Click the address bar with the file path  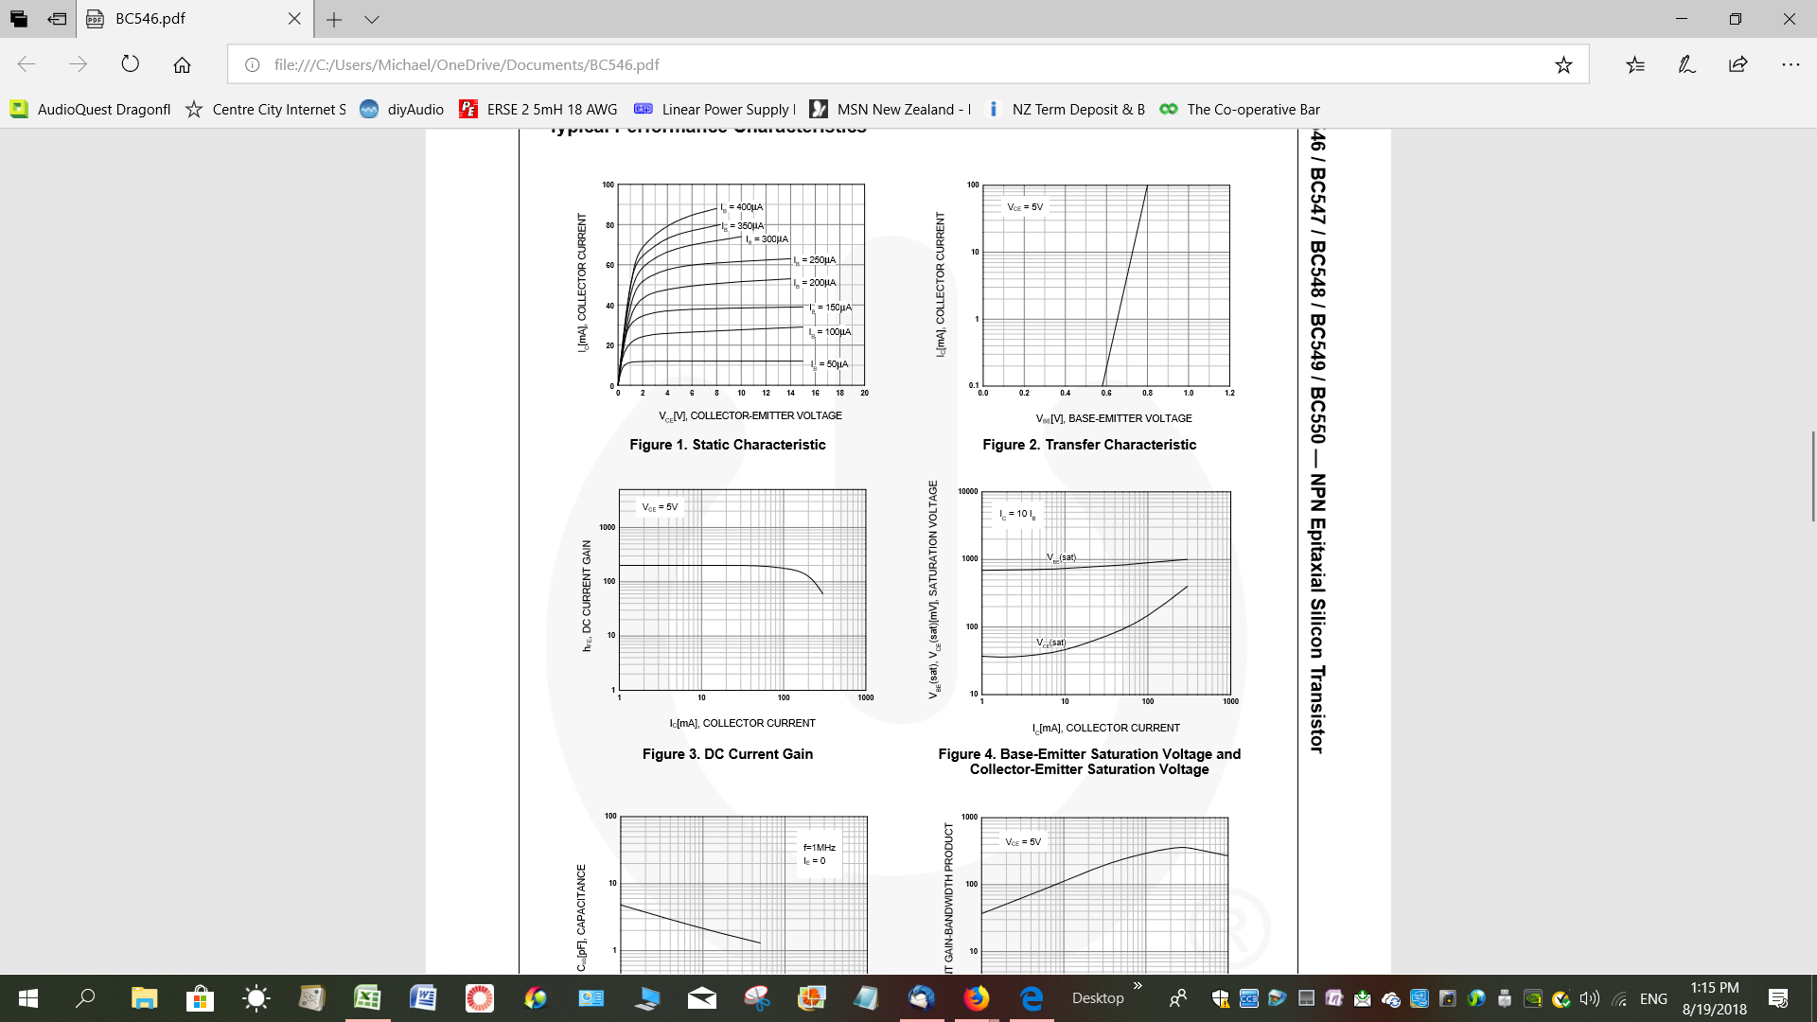tap(908, 64)
